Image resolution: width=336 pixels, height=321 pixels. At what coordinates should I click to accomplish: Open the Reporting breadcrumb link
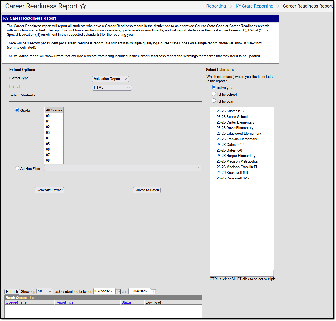(x=216, y=6)
